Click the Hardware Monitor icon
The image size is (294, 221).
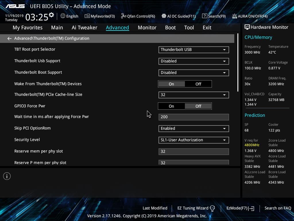(247, 27)
